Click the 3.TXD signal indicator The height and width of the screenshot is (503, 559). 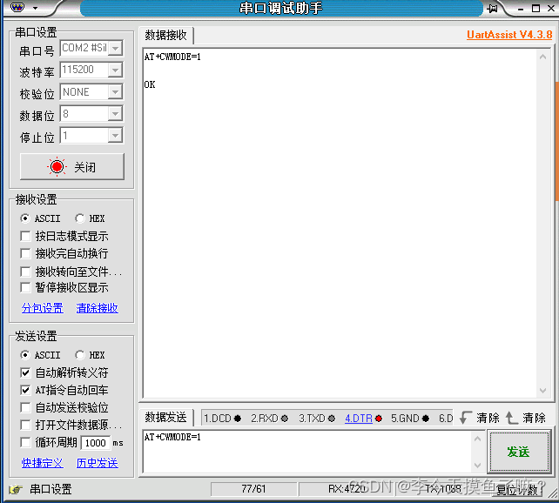[317, 419]
